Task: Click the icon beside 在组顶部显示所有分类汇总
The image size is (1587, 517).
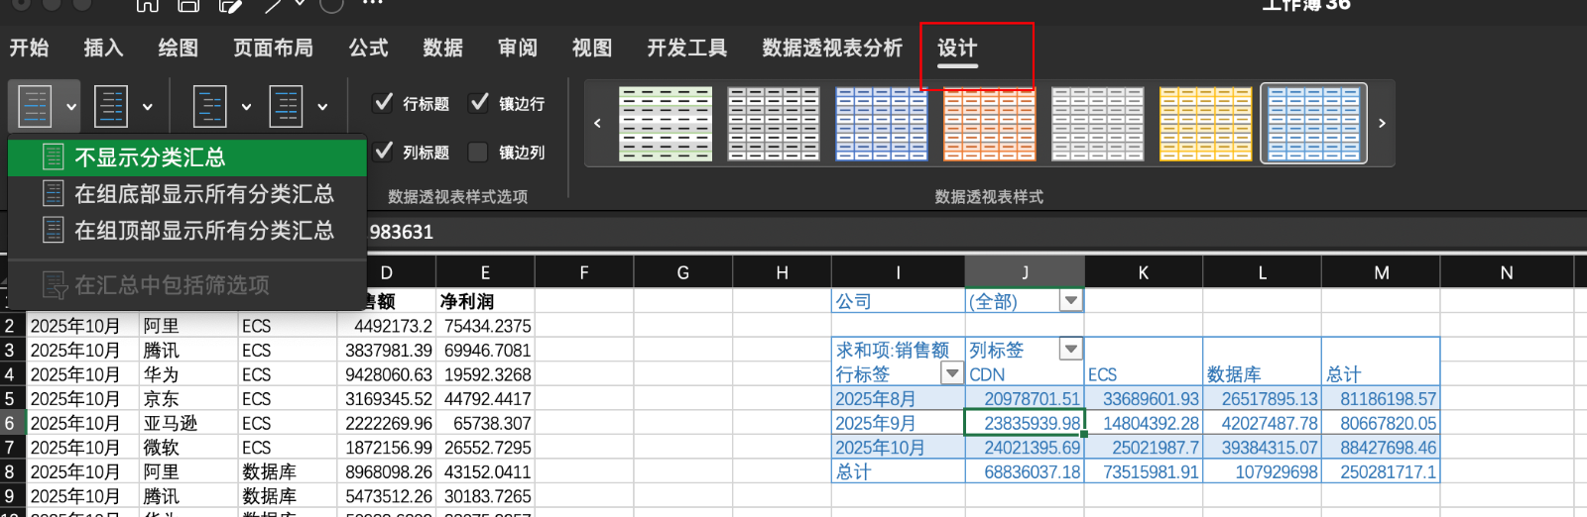Action: coord(54,230)
